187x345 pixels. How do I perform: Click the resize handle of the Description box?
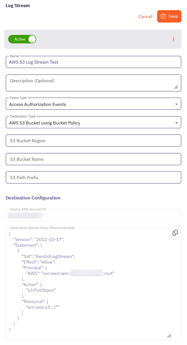click(x=176, y=87)
